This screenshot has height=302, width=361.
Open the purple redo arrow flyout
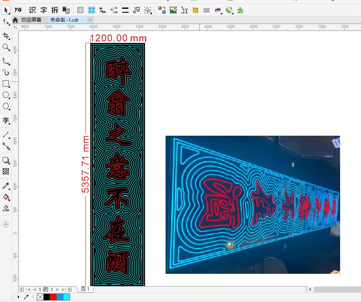[x=218, y=10]
